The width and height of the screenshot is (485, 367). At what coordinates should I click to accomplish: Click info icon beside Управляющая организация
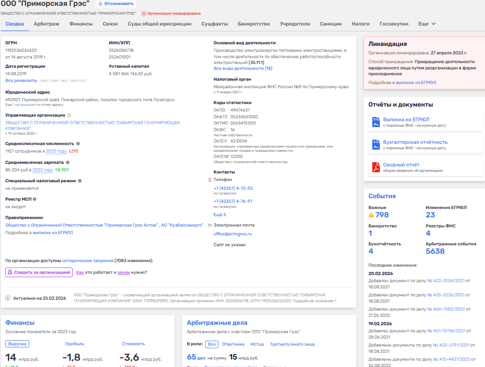coord(69,115)
